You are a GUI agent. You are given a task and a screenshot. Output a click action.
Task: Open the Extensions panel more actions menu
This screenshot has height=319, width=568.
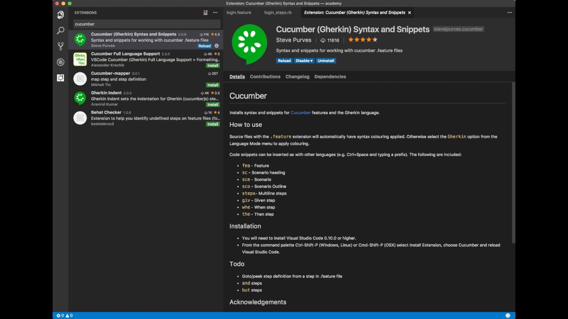tap(215, 13)
